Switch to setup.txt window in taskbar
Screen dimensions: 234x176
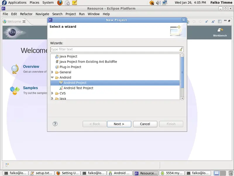pos(41,173)
